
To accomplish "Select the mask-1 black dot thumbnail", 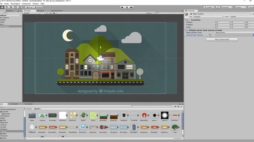I will [x=154, y=115].
